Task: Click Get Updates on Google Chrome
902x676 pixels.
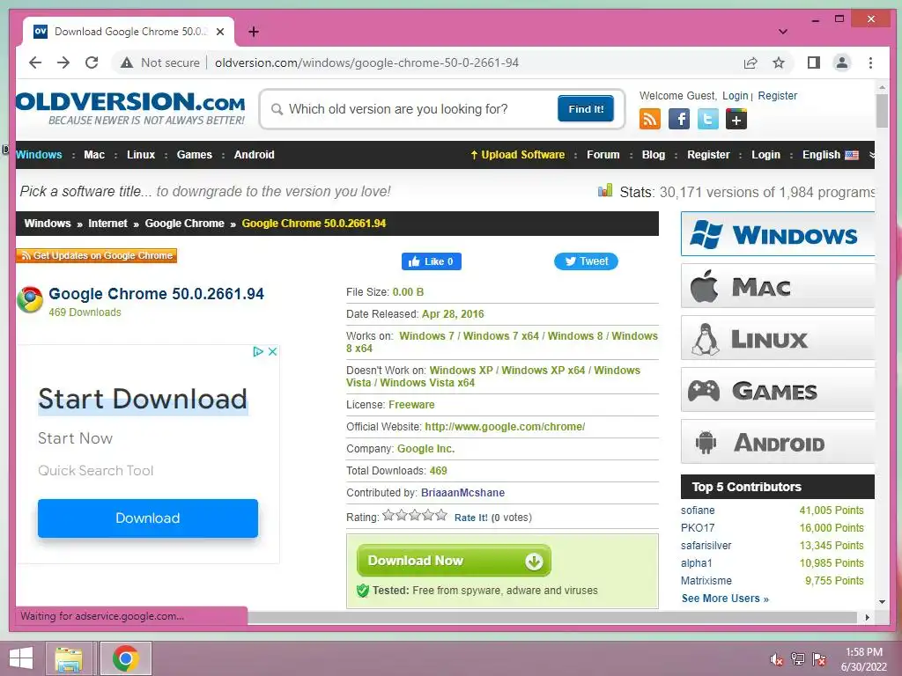Action: (97, 255)
